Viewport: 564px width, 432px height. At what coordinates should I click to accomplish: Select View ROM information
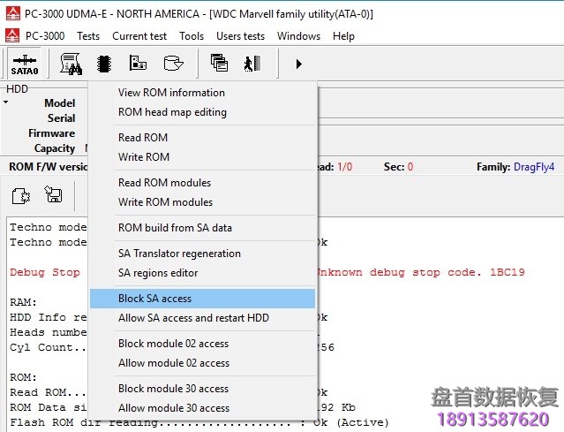202,93
